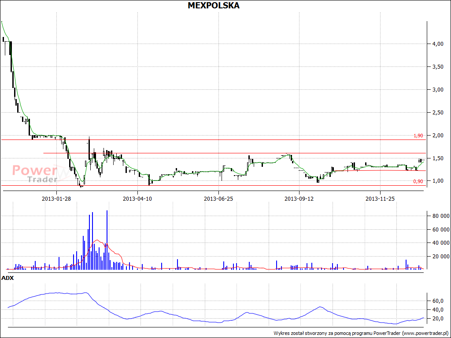This screenshot has width=451, height=338.
Task: Select the 2013-09-12 date label
Action: point(299,198)
